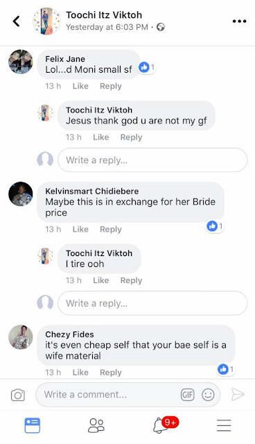Tap the camera icon to attach photo

(18, 395)
